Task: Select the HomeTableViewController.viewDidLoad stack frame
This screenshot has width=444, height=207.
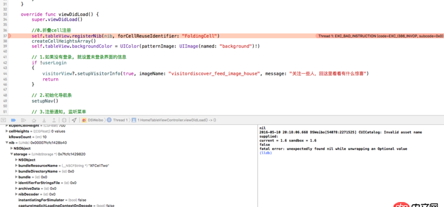Action: 174,120
